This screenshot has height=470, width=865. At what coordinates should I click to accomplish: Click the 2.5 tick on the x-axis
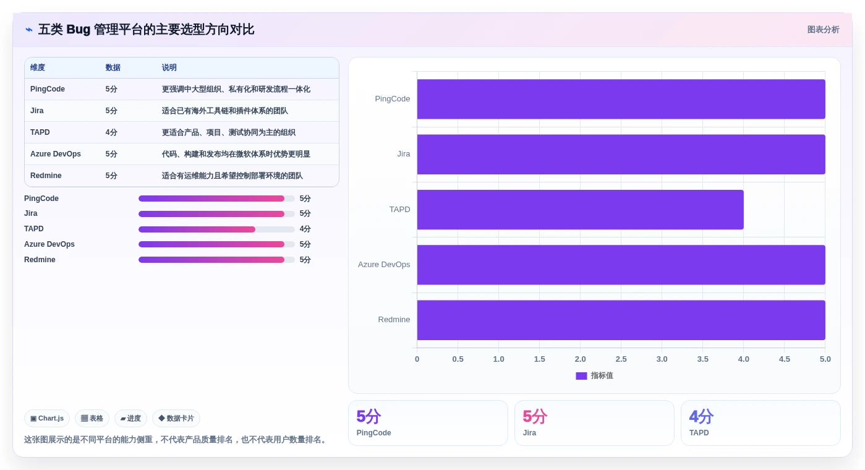[x=621, y=359]
